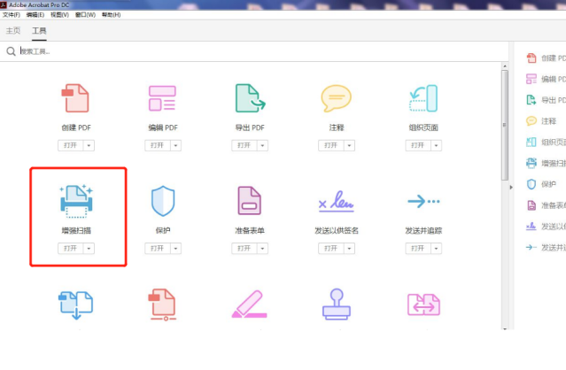Click 打开 button under 发送以供签名

(331, 249)
